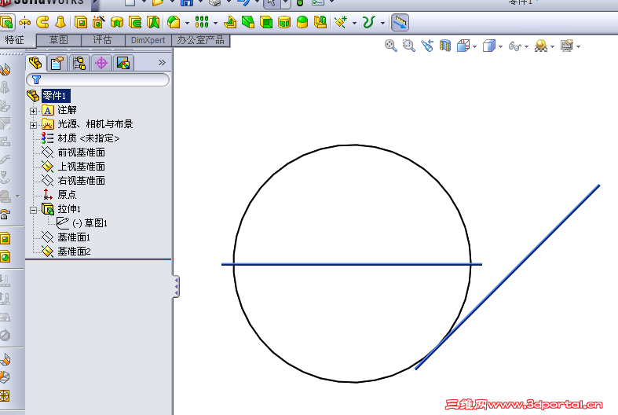Open the View Settings dropdown arrow
The width and height of the screenshot is (618, 415).
click(578, 46)
